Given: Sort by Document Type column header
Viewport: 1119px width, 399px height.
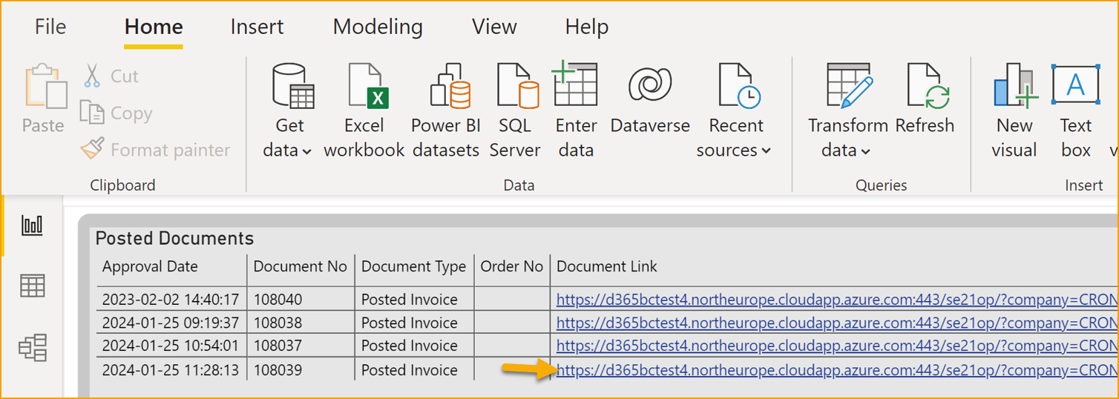Looking at the screenshot, I should [x=413, y=266].
